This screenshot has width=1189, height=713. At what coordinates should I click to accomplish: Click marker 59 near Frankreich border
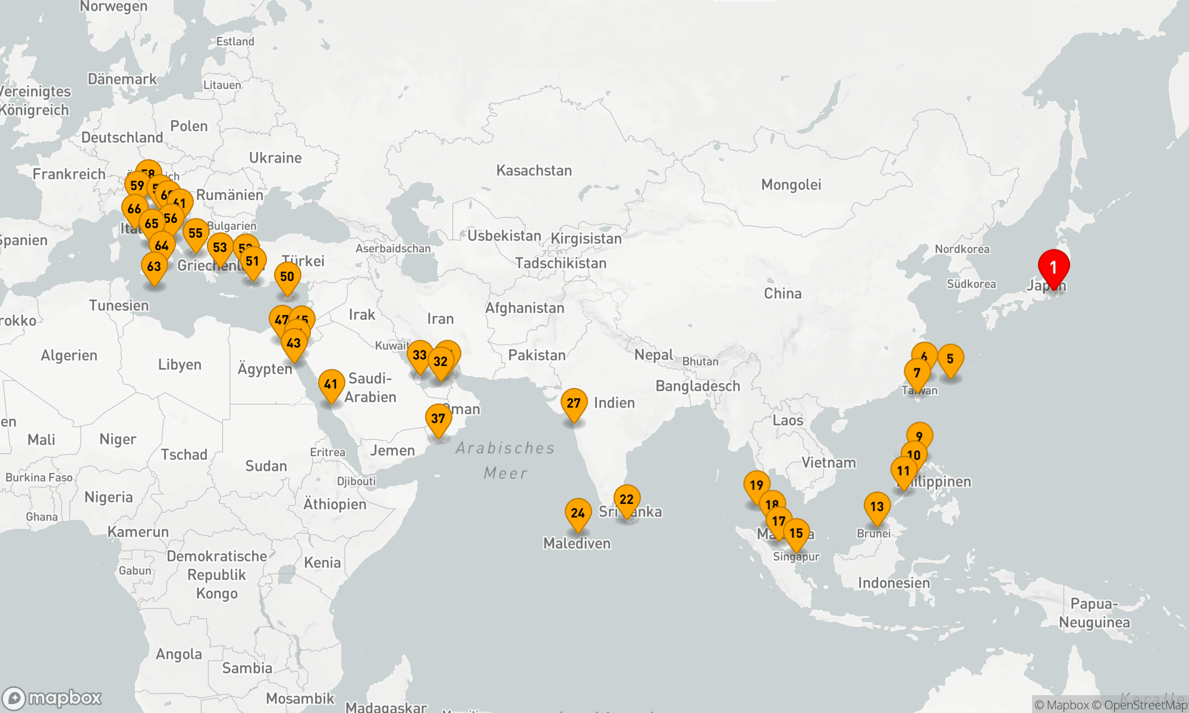137,186
